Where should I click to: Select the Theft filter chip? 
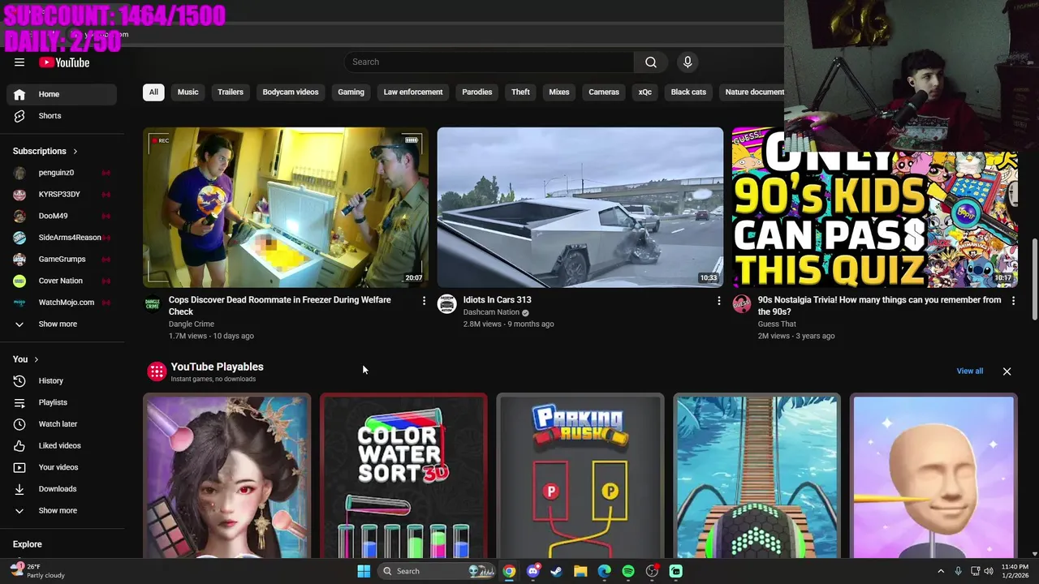[x=520, y=92]
